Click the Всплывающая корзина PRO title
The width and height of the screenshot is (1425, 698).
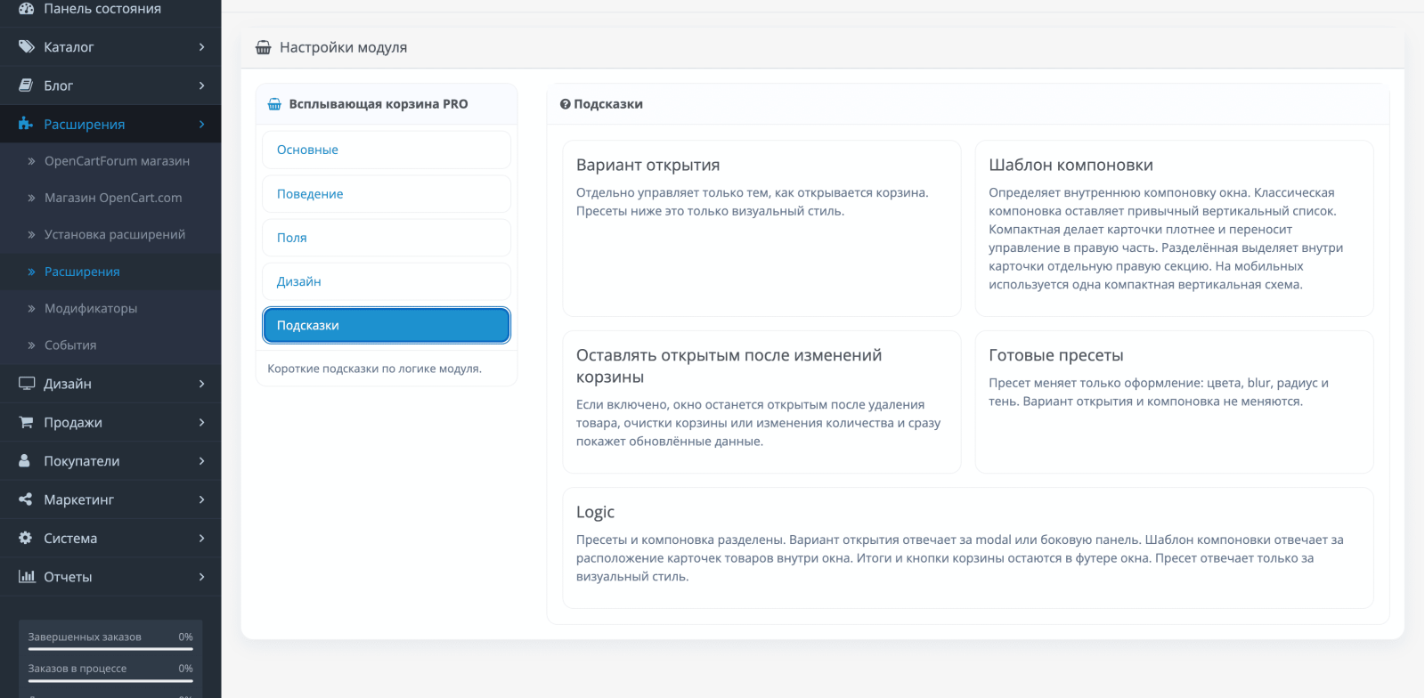[379, 104]
